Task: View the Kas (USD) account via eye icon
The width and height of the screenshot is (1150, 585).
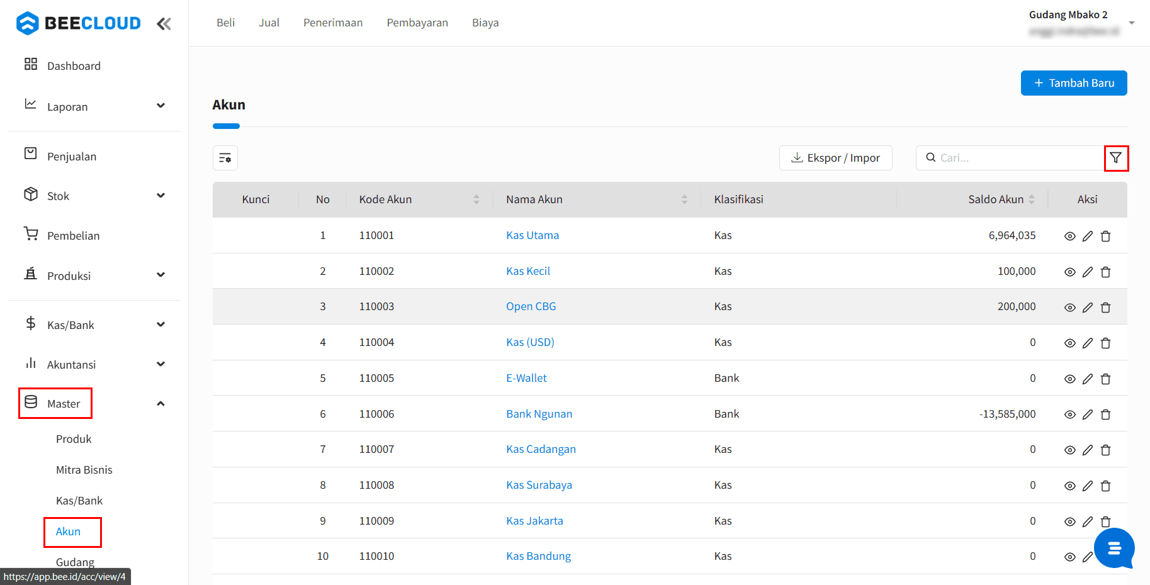Action: 1069,343
